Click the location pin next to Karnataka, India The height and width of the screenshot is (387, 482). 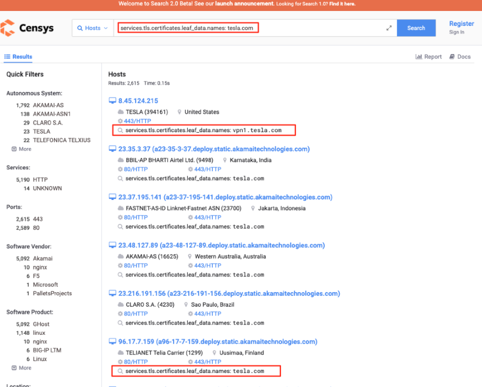[x=225, y=160]
